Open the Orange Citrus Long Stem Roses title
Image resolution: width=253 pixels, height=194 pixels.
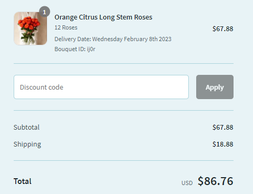pyautogui.click(x=103, y=17)
